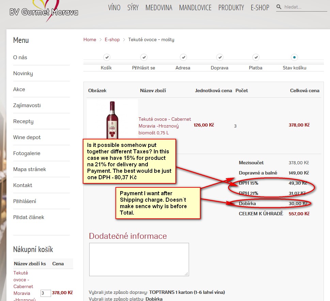Click the search magnifier icon

(x=279, y=7)
